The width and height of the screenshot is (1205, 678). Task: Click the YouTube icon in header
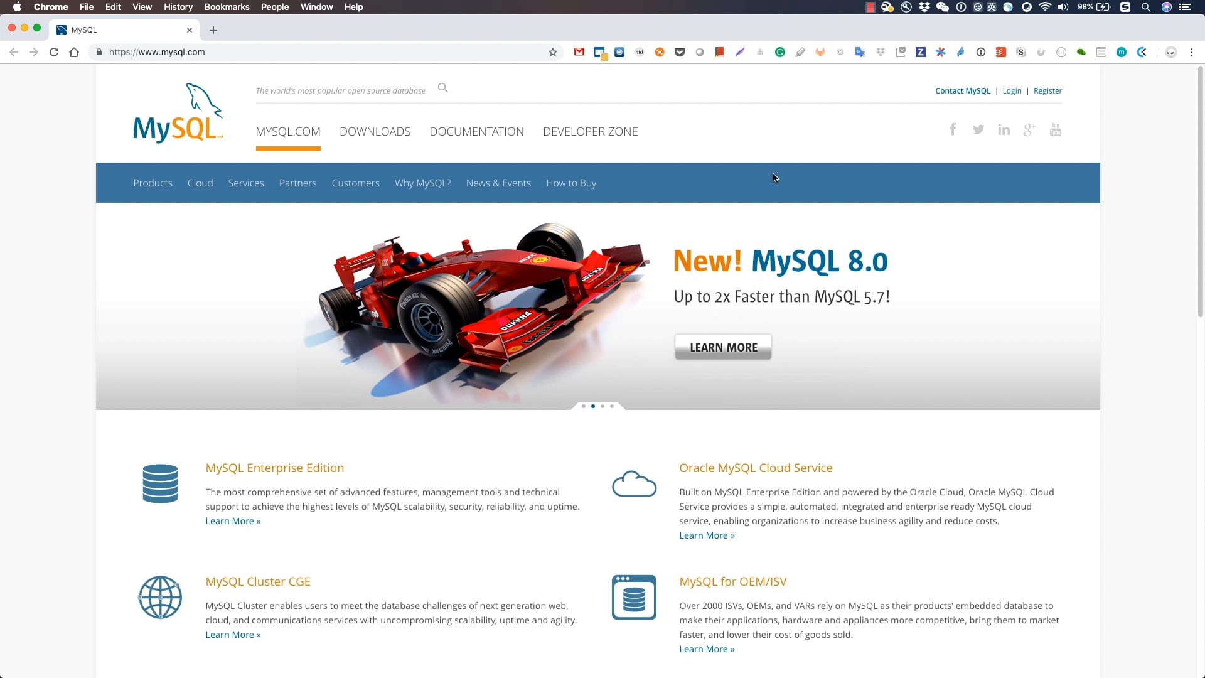[1055, 129]
